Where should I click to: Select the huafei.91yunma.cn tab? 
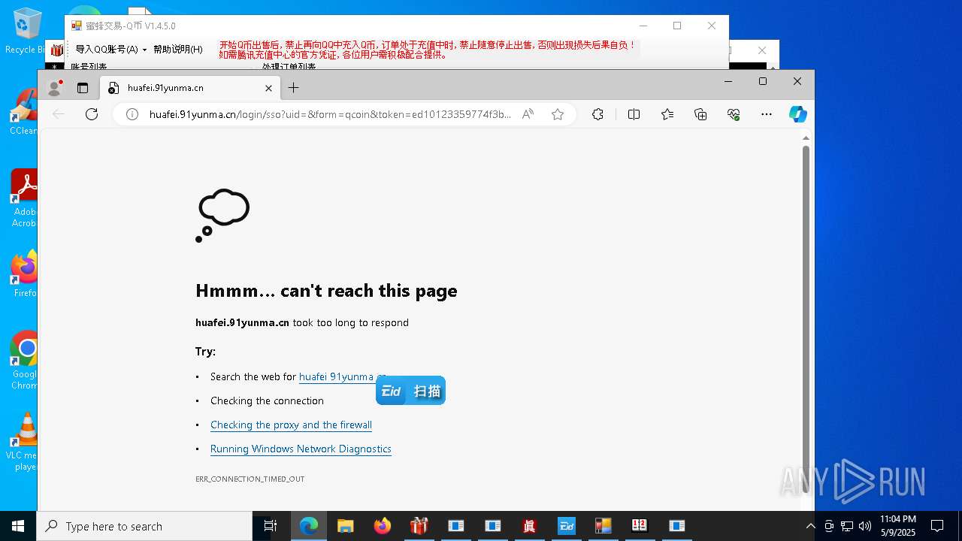190,88
